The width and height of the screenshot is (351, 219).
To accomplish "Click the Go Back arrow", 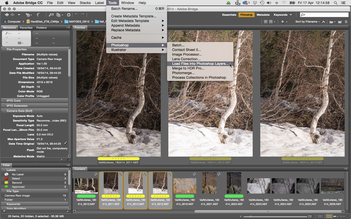I will pos(6,15).
